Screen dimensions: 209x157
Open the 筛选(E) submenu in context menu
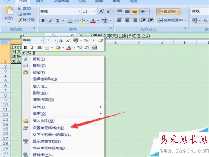pyautogui.click(x=64, y=107)
